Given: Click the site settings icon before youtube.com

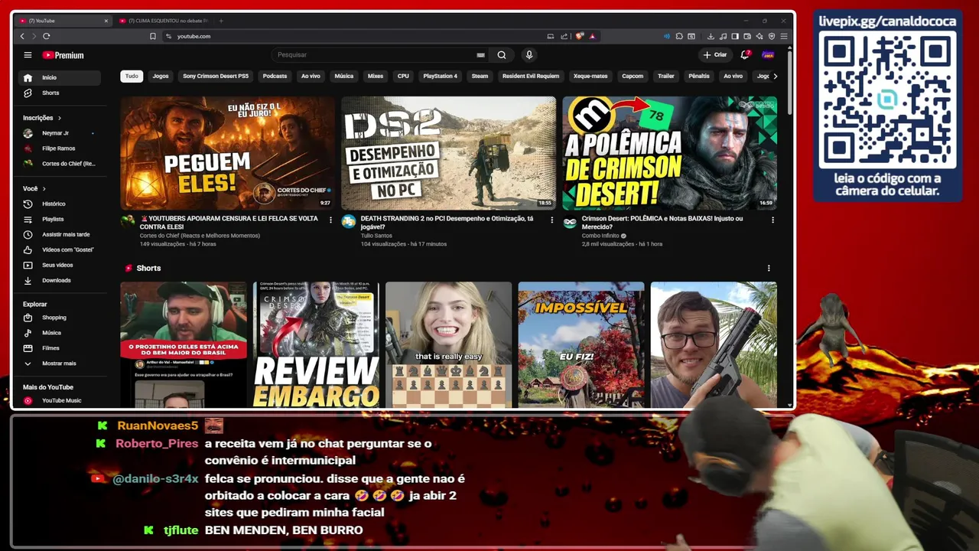Looking at the screenshot, I should click(168, 36).
